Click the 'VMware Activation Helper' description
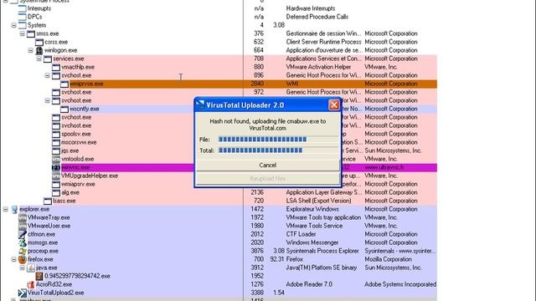 click(318, 67)
